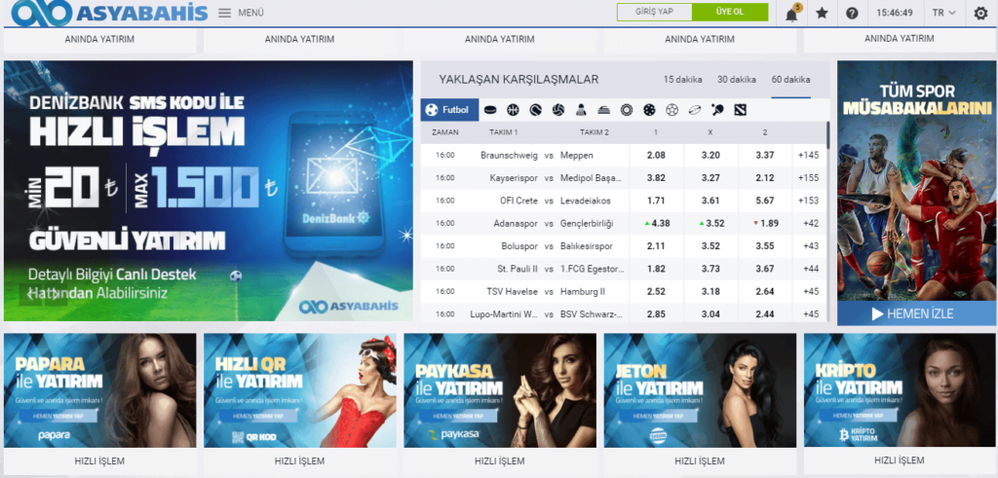Screen dimensions: 998x478
Task: Click HIZLI İŞLEM under Papara banner
Action: [x=100, y=460]
